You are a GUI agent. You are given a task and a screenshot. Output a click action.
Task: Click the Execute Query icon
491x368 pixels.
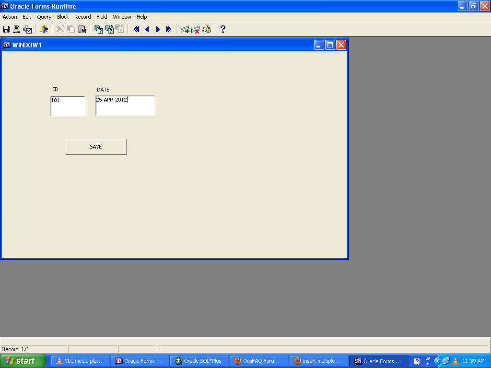point(109,29)
